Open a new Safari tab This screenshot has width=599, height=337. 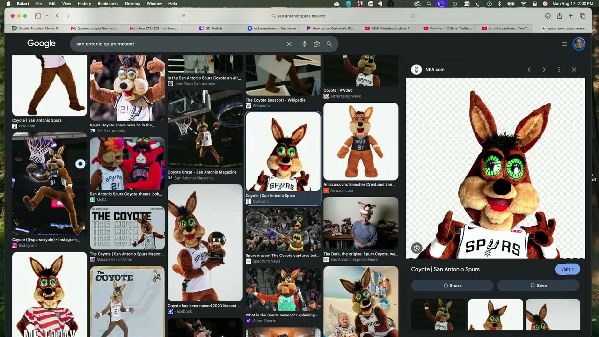[x=571, y=16]
